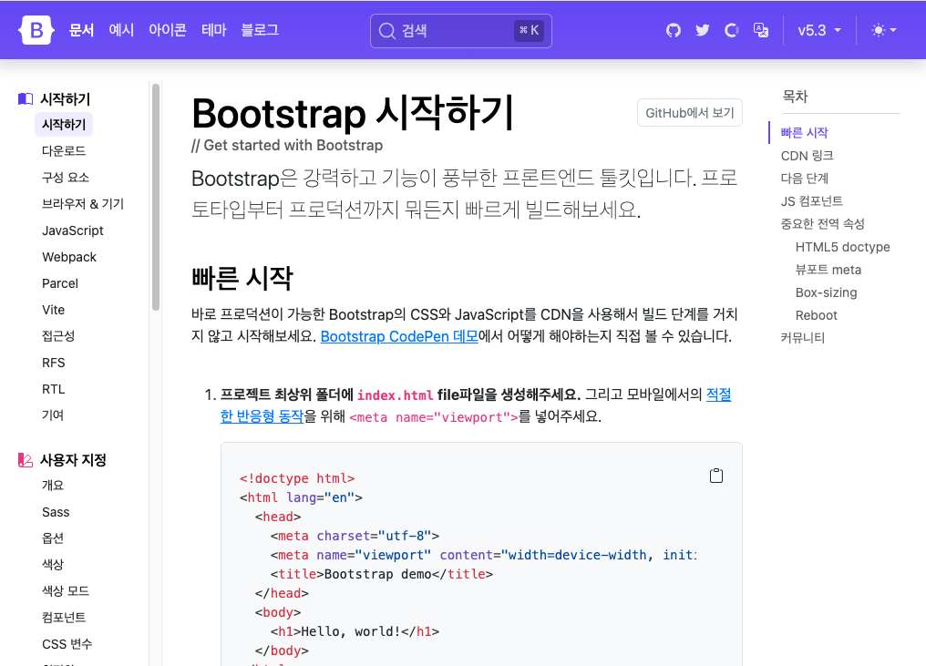
Task: Open 문서 in the top navigation
Action: pyautogui.click(x=81, y=30)
